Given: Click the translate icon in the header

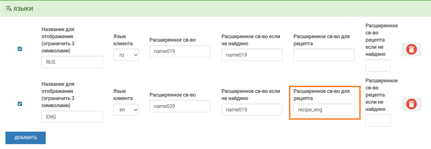Looking at the screenshot, I should pos(9,9).
